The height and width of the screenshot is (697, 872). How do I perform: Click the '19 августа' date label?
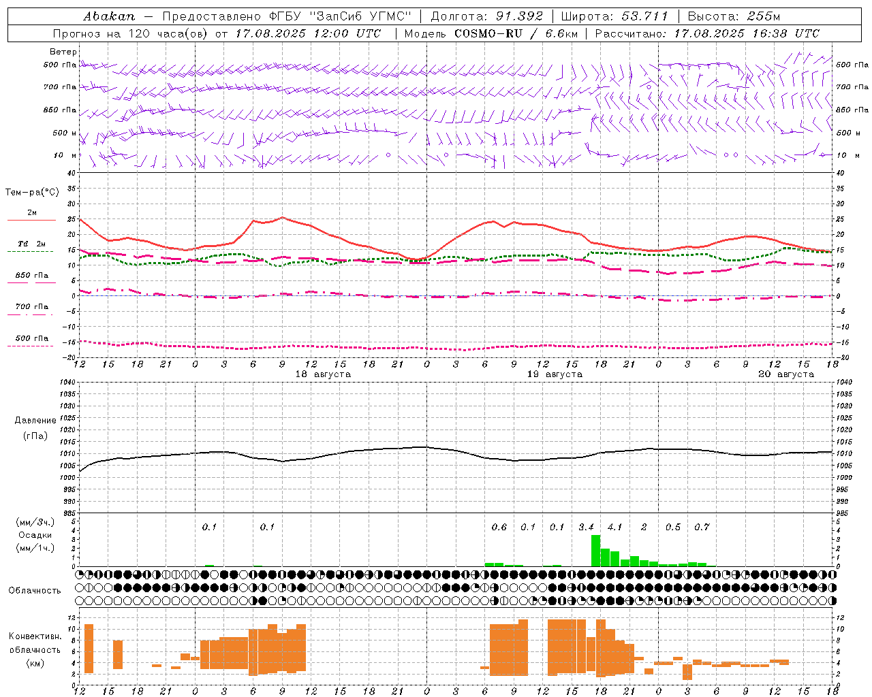555,374
